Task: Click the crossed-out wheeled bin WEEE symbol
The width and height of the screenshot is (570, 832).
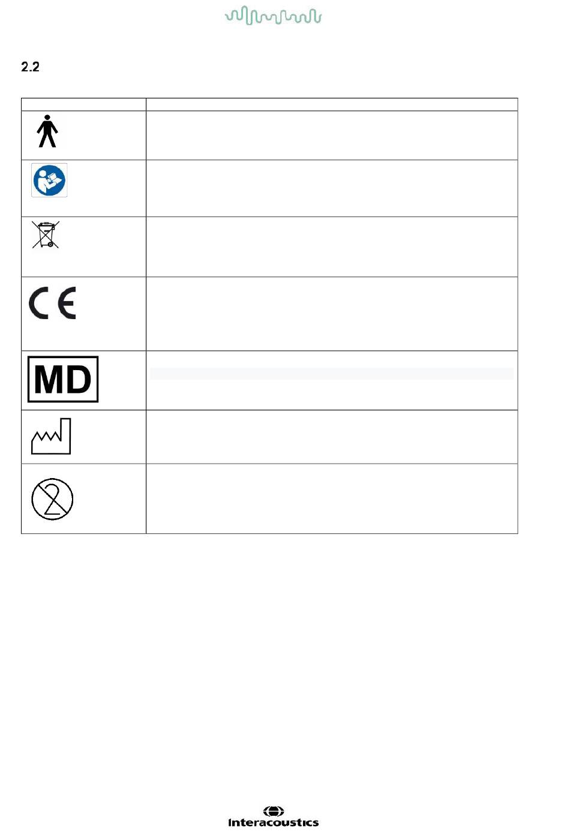Action: pyautogui.click(x=46, y=235)
